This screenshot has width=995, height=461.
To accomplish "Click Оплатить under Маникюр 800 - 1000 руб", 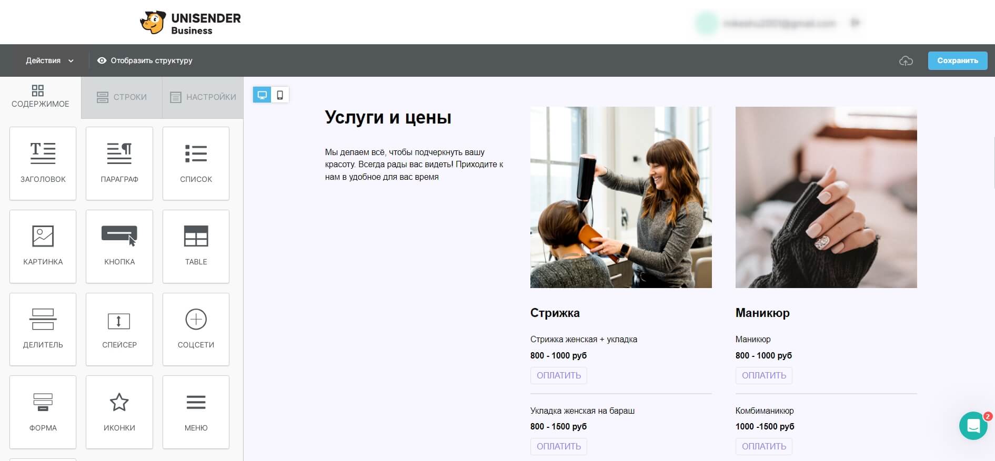I will click(764, 375).
